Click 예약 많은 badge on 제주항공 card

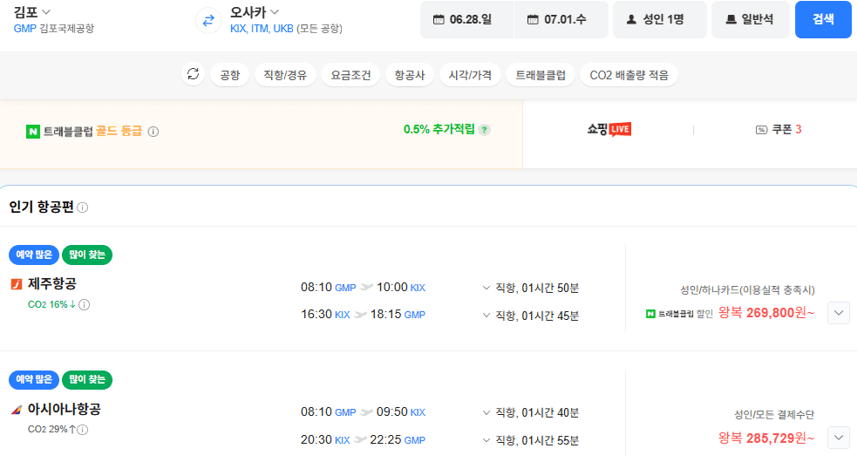34,255
